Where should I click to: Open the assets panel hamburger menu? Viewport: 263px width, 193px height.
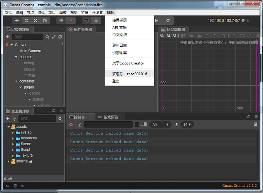(61, 111)
